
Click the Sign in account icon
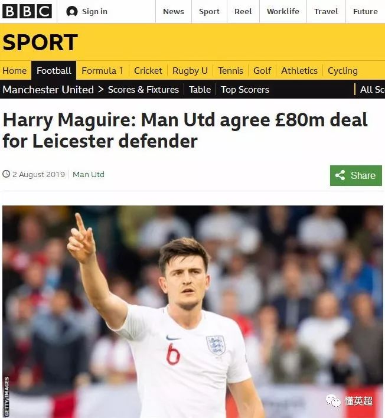[x=71, y=11]
